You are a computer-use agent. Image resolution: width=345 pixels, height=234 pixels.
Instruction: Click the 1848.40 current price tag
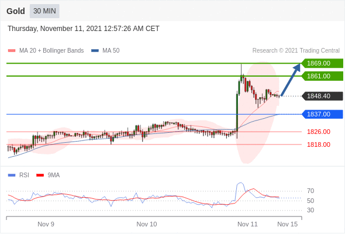pos(322,96)
